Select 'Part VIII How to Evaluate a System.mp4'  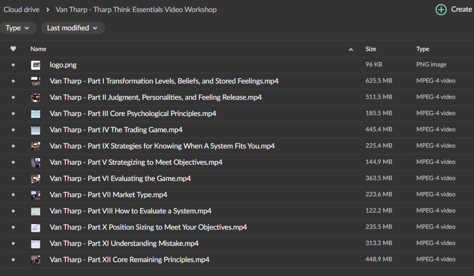point(131,211)
